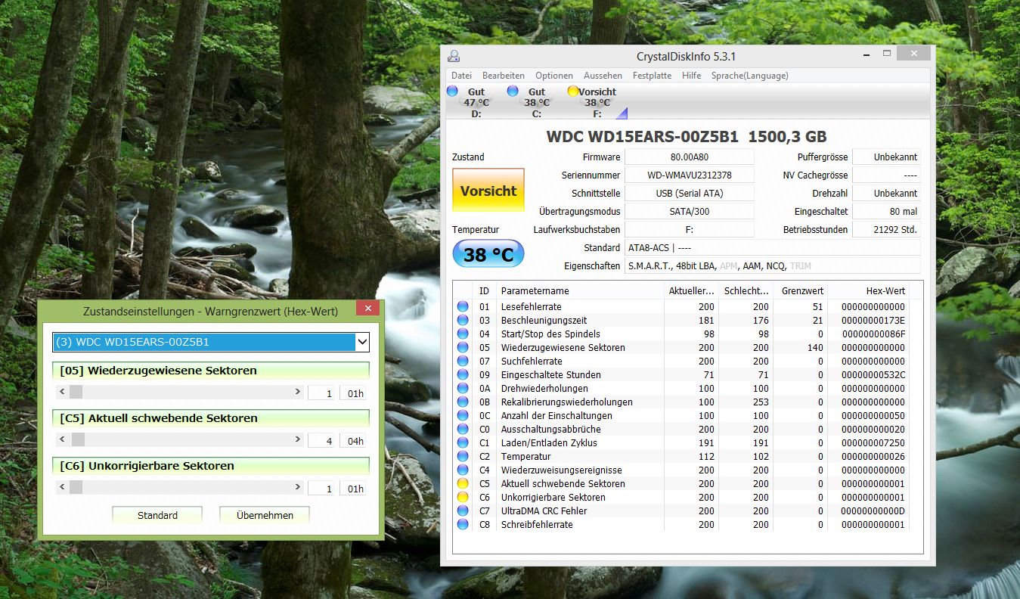This screenshot has height=599, width=1020.
Task: Open the Hilfe menu
Action: pyautogui.click(x=691, y=76)
